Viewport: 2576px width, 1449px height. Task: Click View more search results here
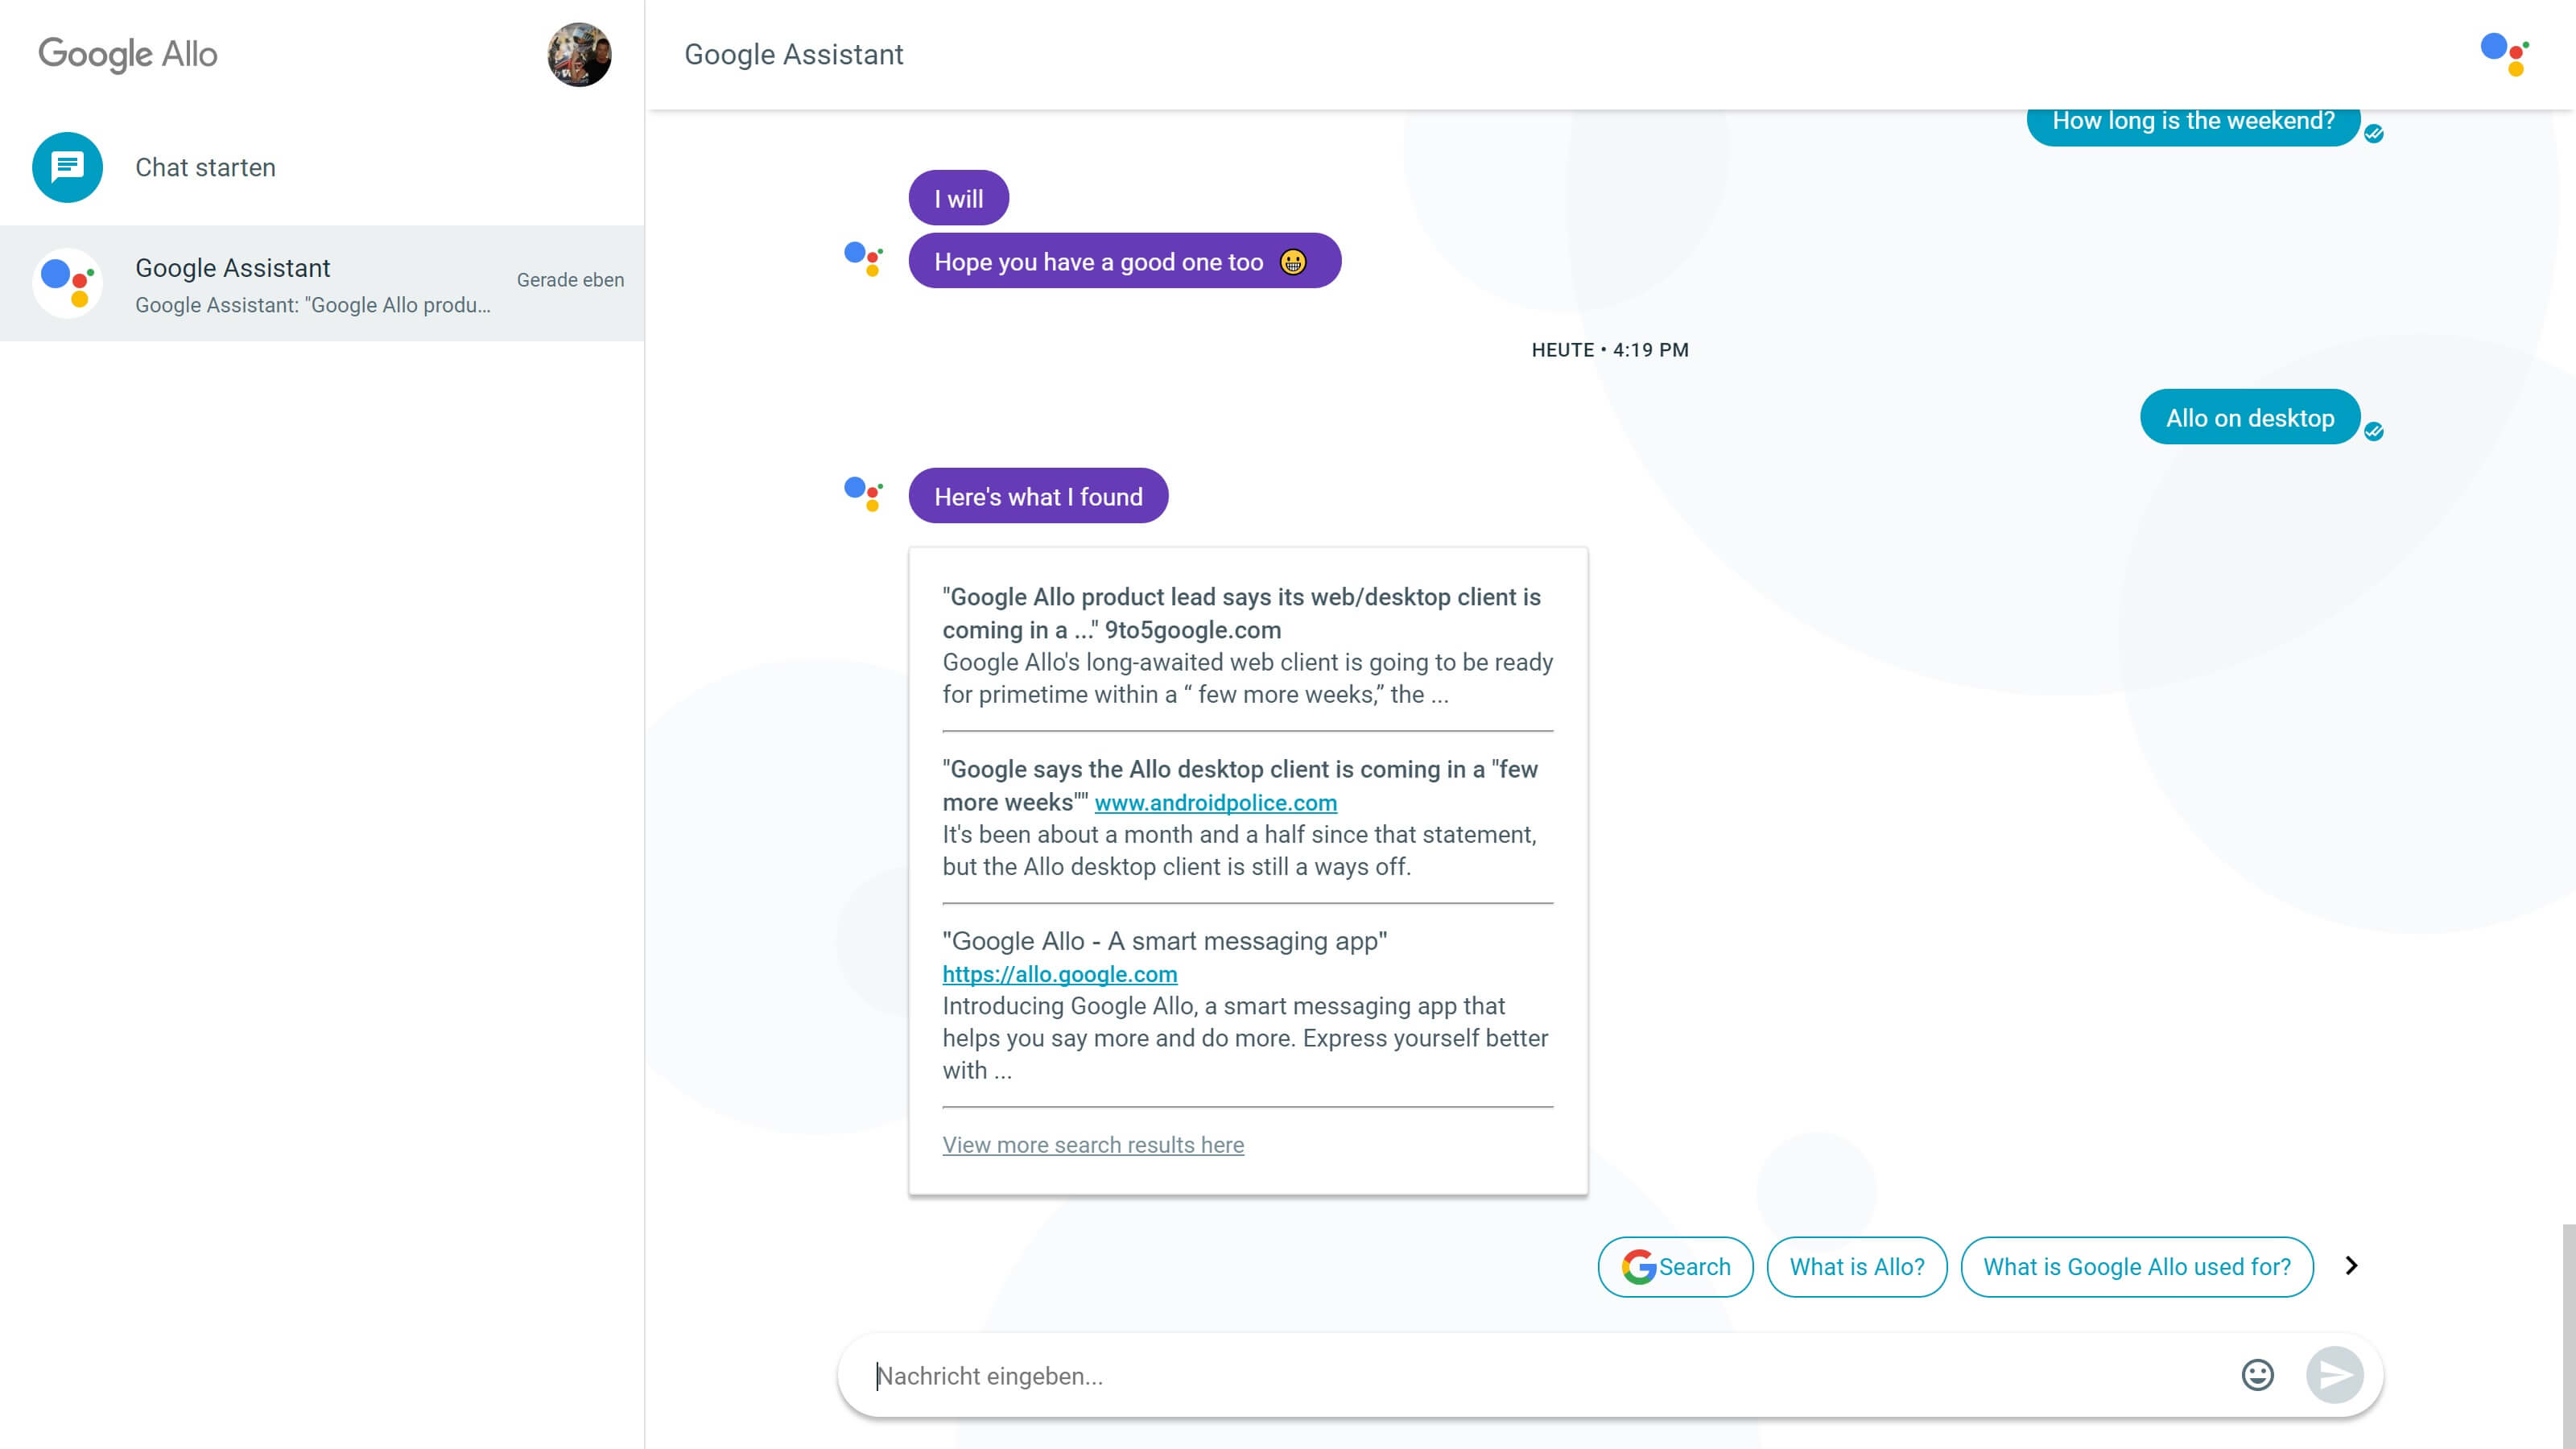(1093, 1145)
